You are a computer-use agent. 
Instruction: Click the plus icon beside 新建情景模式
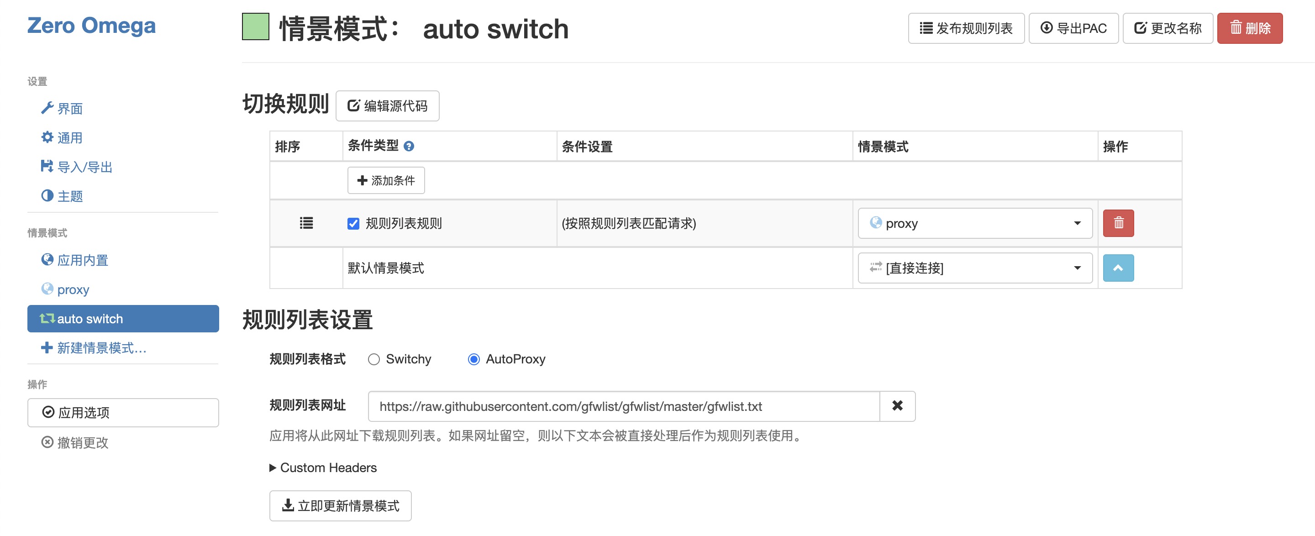47,347
